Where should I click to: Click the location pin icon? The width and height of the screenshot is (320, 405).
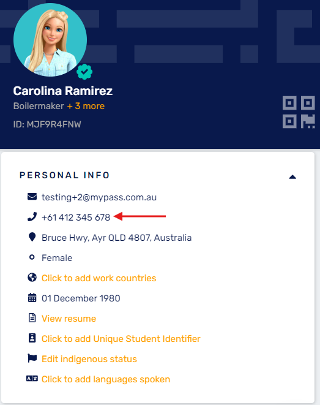[32, 237]
